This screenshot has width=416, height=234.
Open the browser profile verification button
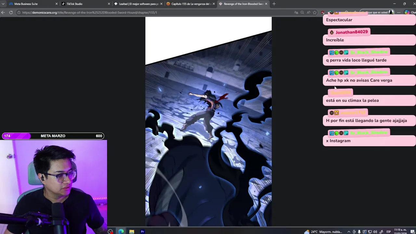pyautogui.click(x=377, y=12)
